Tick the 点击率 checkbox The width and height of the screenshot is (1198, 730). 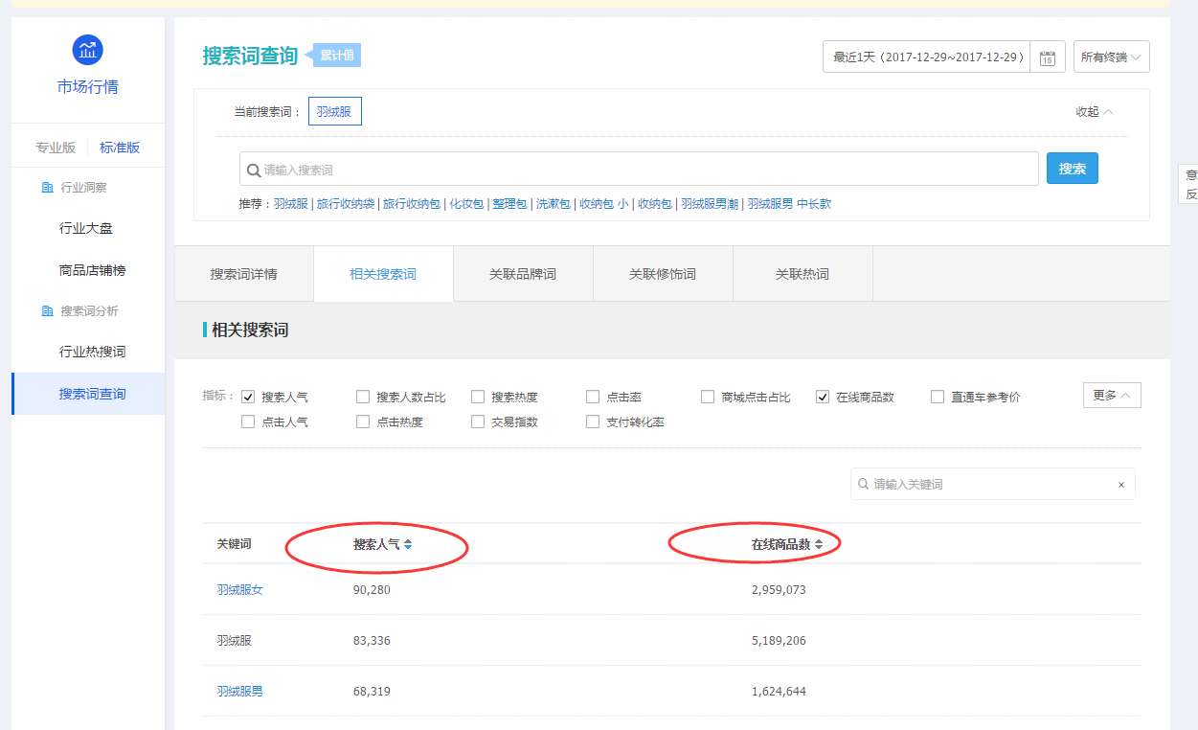point(593,397)
